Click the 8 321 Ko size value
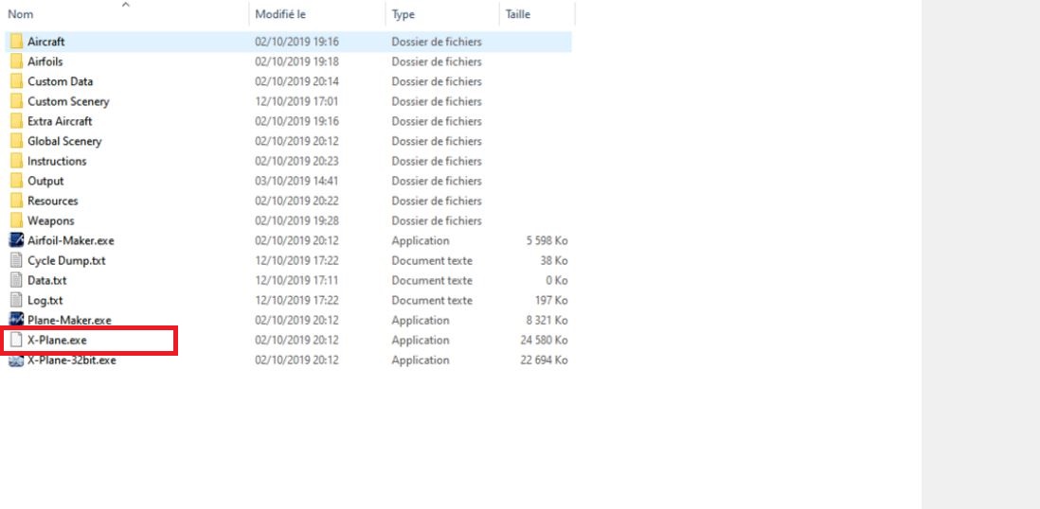Viewport: 1040px width, 509px height. click(x=547, y=320)
